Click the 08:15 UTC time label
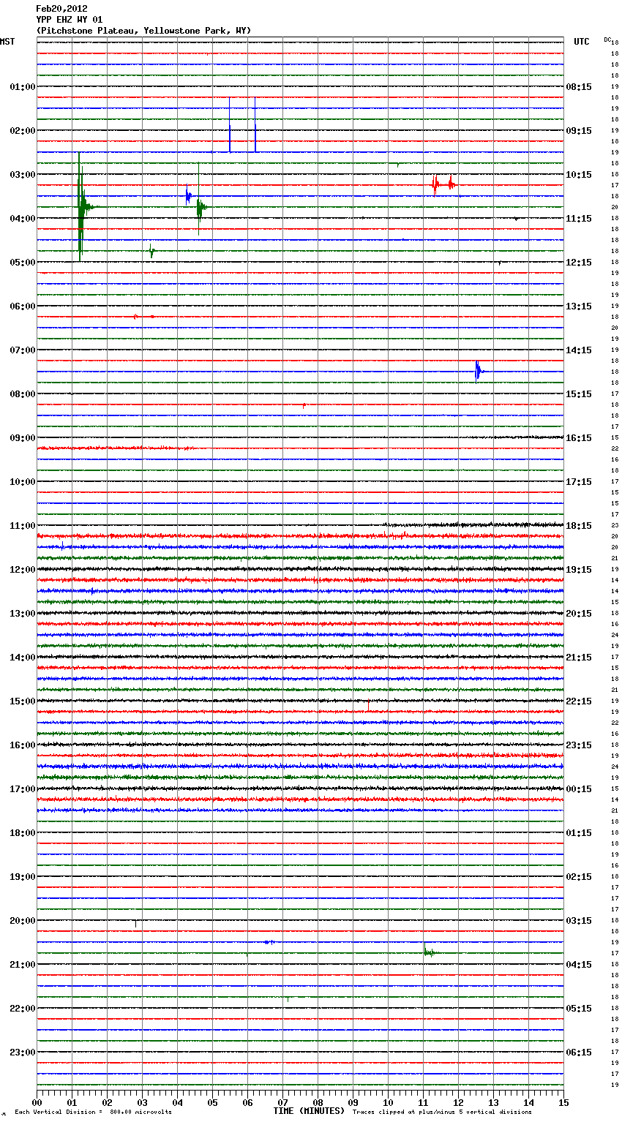The width and height of the screenshot is (622, 1122). click(579, 87)
